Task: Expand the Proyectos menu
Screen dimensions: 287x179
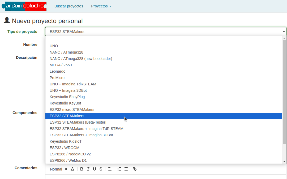Action: pyautogui.click(x=101, y=6)
